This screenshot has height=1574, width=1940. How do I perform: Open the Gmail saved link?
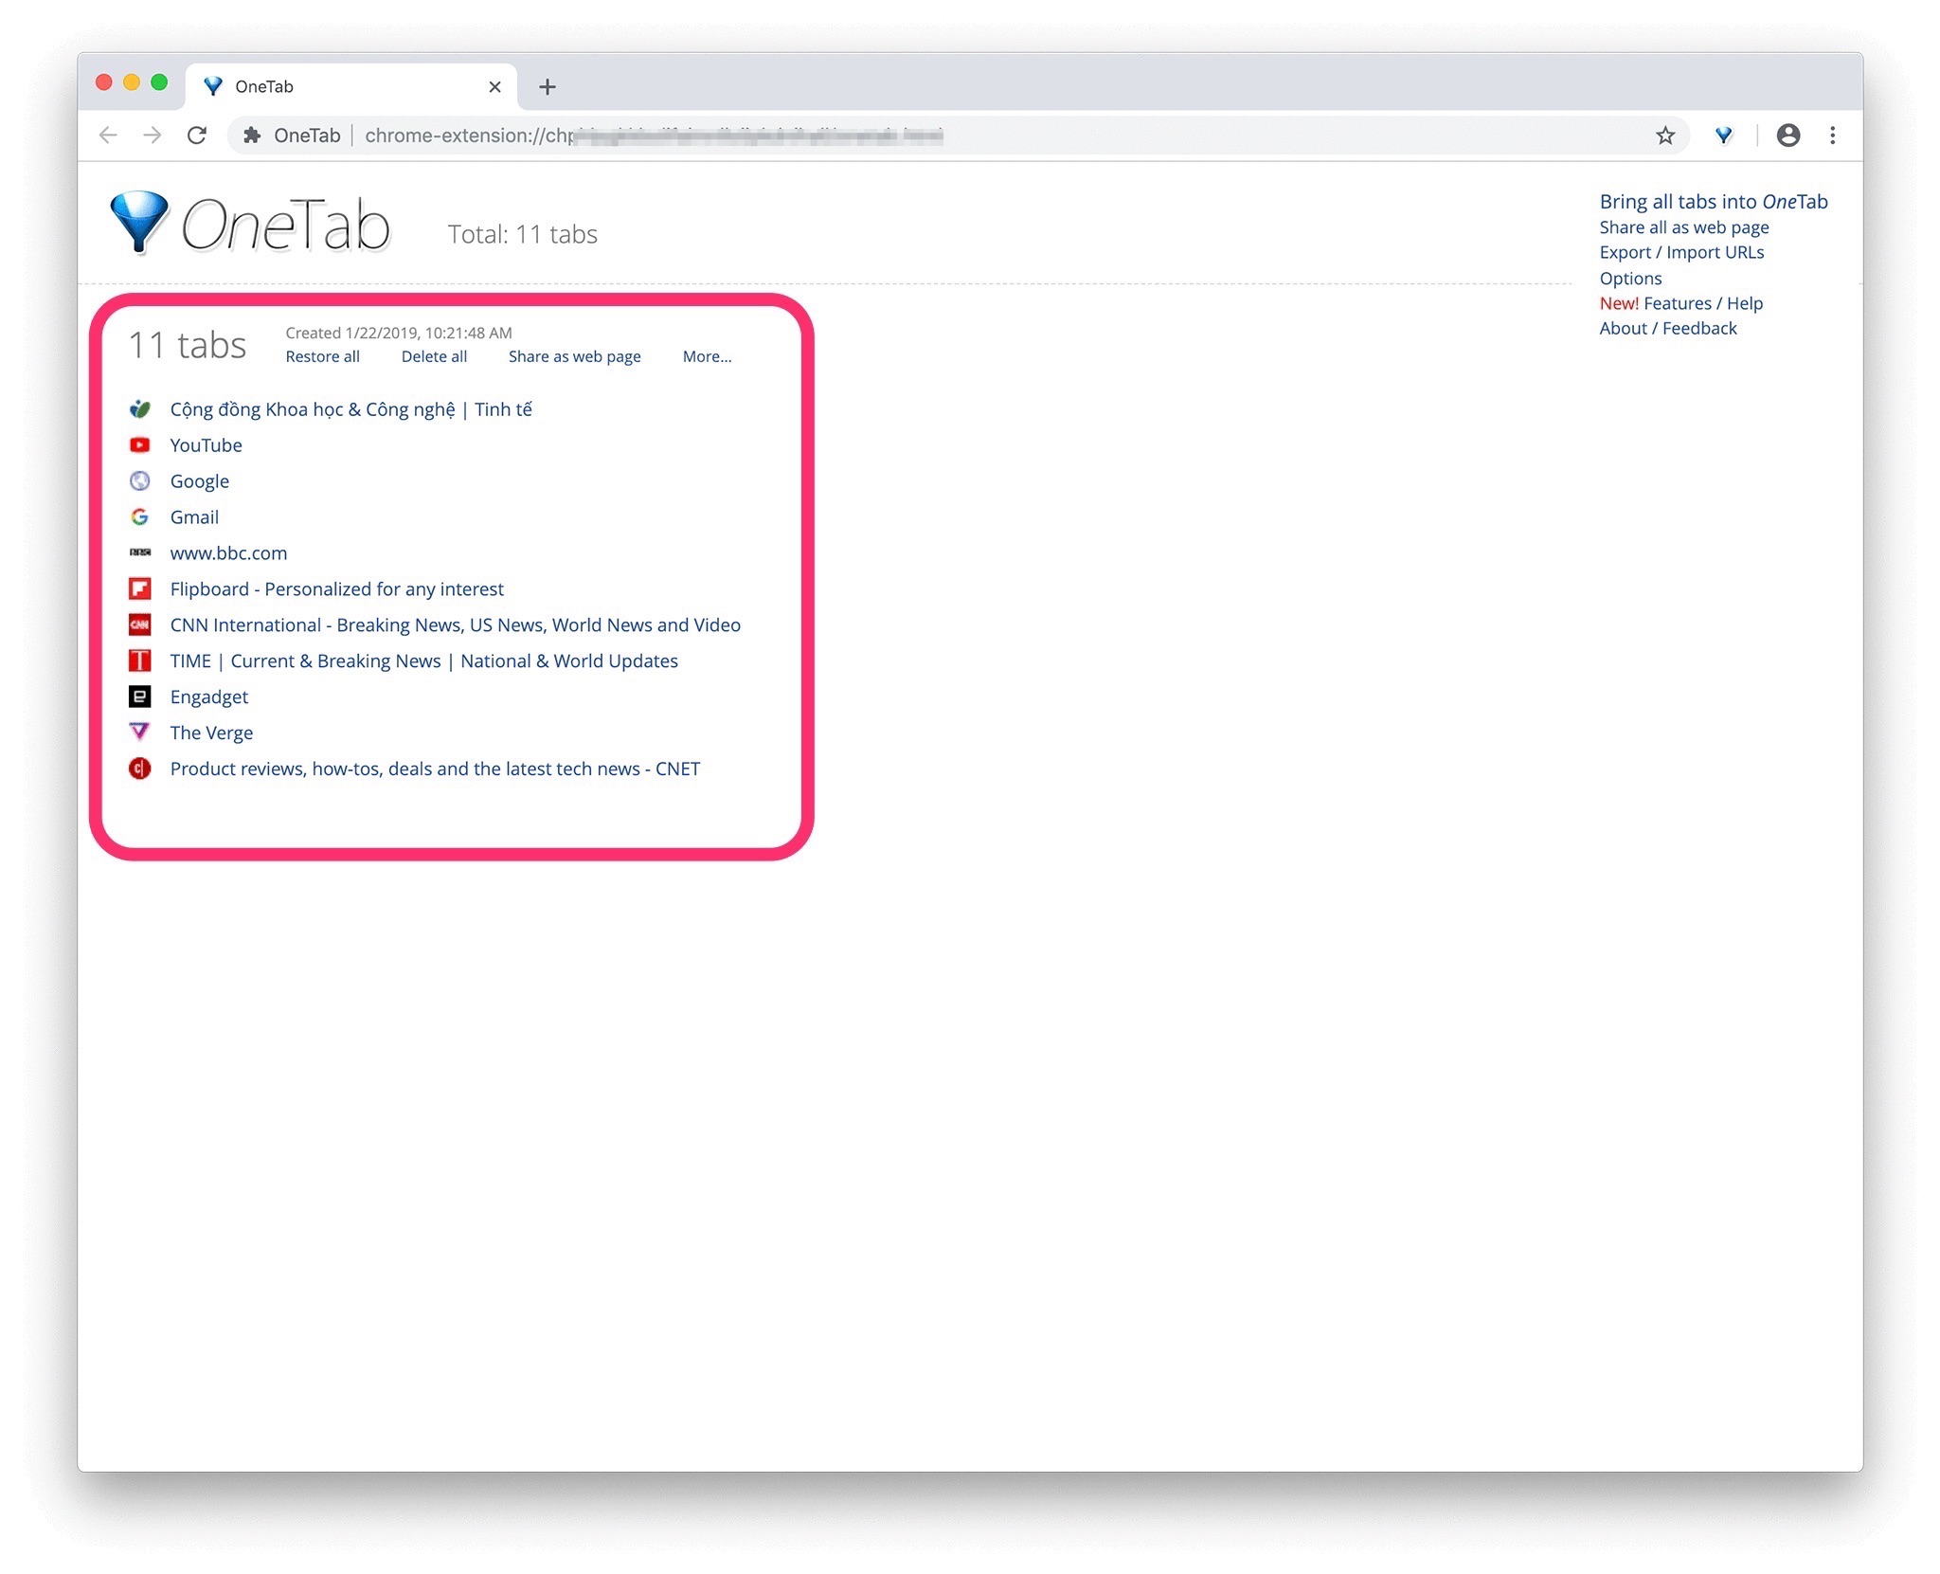(194, 517)
